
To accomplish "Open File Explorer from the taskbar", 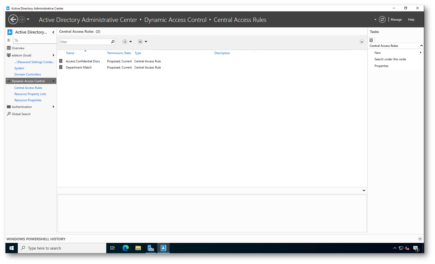I will click(138, 248).
